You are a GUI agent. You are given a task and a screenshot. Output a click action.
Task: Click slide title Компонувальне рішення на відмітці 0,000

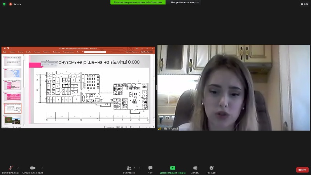[x=93, y=62]
